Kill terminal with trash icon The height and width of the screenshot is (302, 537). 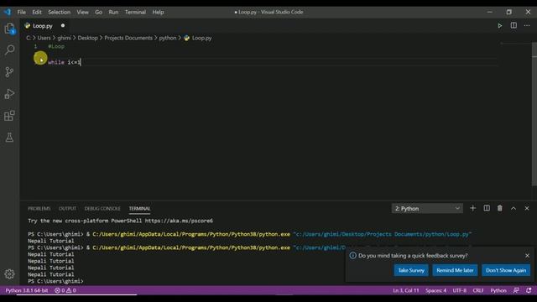tap(500, 208)
